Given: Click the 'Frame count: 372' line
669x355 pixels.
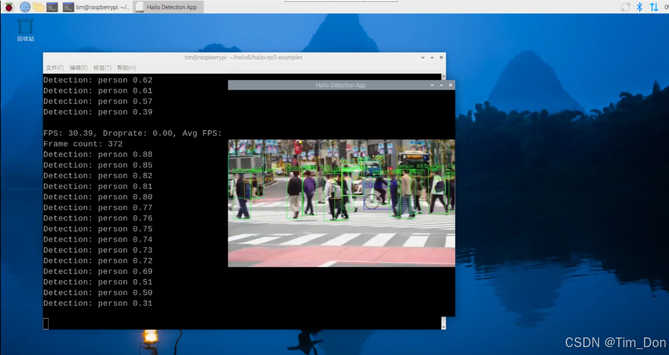Looking at the screenshot, I should tap(83, 144).
